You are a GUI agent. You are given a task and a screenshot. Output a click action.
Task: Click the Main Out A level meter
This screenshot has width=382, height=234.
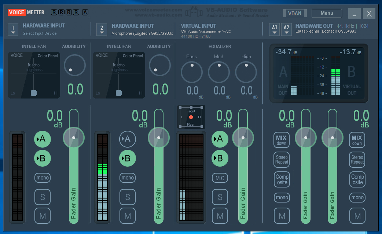point(302,76)
